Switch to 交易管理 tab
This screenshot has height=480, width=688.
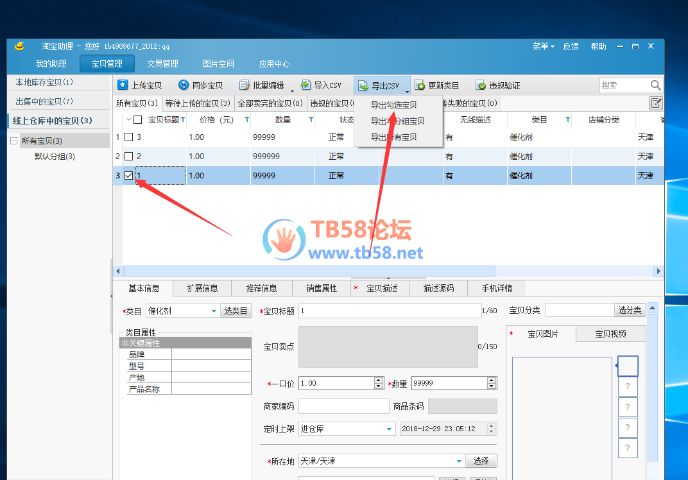162,64
